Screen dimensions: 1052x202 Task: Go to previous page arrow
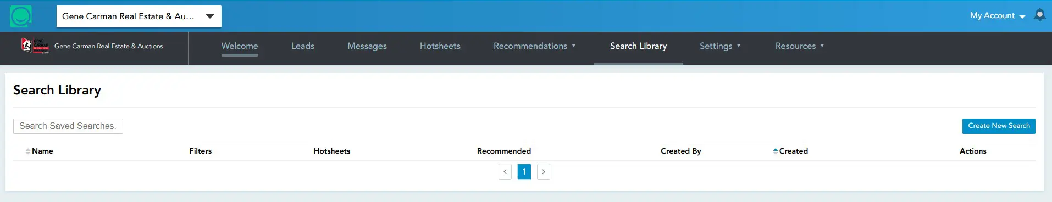pos(505,172)
